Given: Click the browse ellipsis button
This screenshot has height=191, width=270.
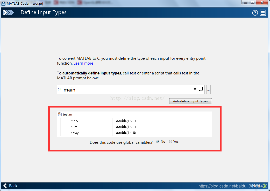Looking at the screenshot, I should tap(208, 90).
